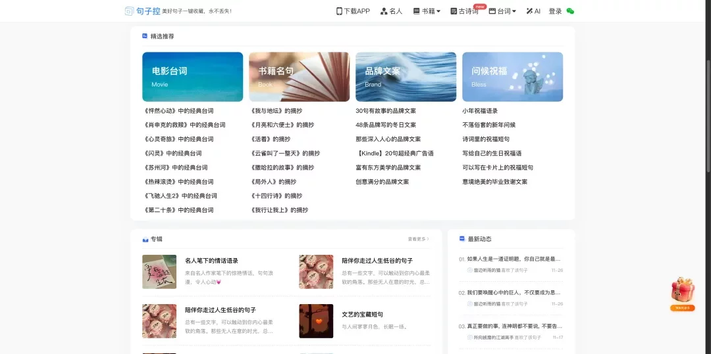Screen dimensions: 711x354
Task: Open the 《撒哈拉的故事》的摘抄 link
Action: tap(282, 167)
